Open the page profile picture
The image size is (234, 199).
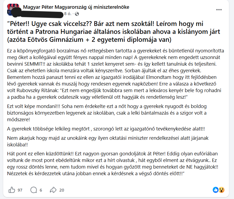[13, 9]
